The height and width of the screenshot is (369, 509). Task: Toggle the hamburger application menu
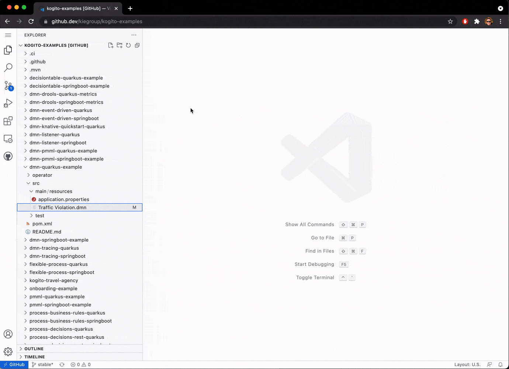pos(8,35)
